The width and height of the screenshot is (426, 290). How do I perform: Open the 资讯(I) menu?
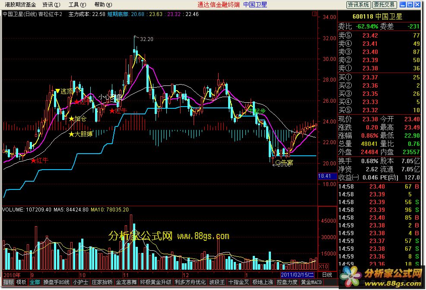pyautogui.click(x=51, y=5)
